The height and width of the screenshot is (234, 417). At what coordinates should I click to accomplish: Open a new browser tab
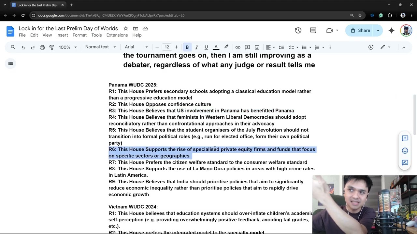(x=71, y=5)
